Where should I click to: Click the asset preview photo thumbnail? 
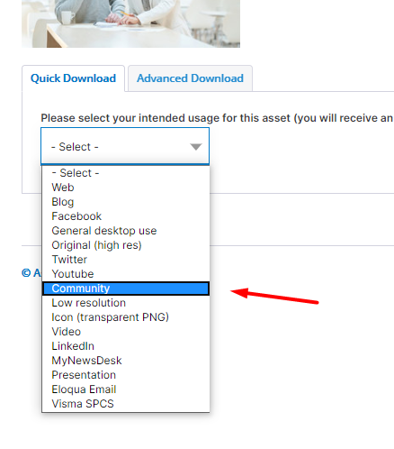(x=130, y=23)
